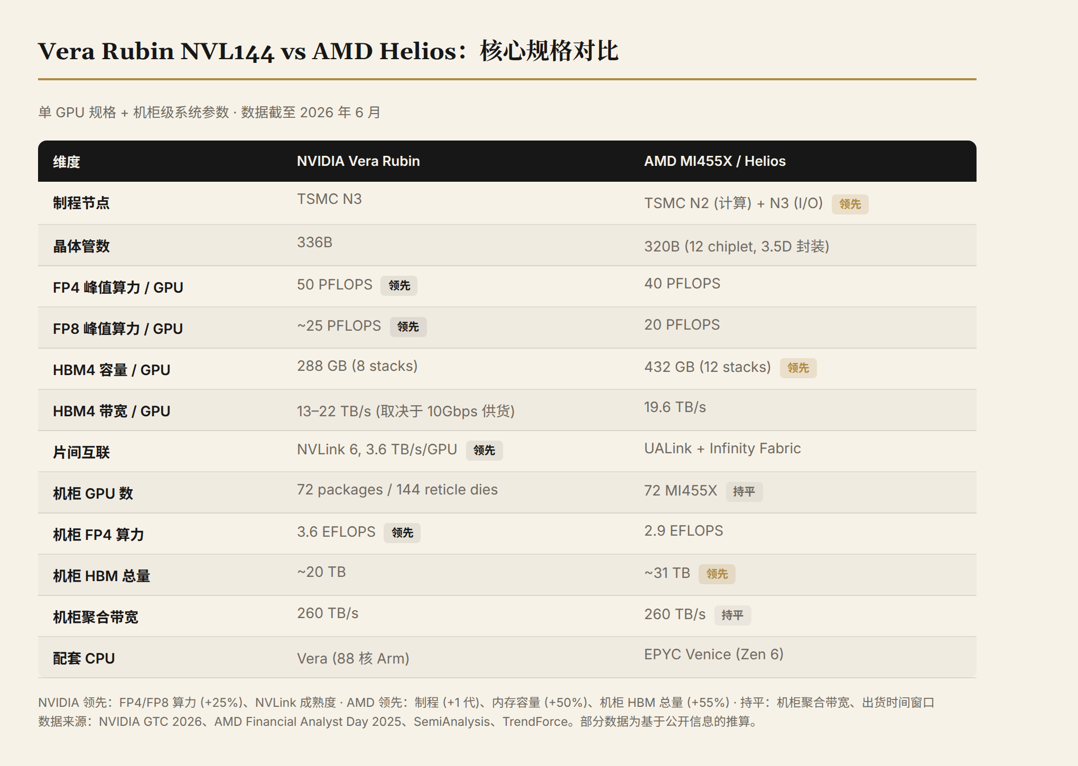The width and height of the screenshot is (1078, 766).
Task: Click the '维度' column header
Action: pos(67,162)
